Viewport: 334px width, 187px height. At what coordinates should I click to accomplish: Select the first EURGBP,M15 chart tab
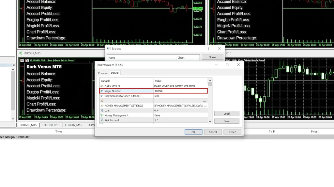point(28,125)
